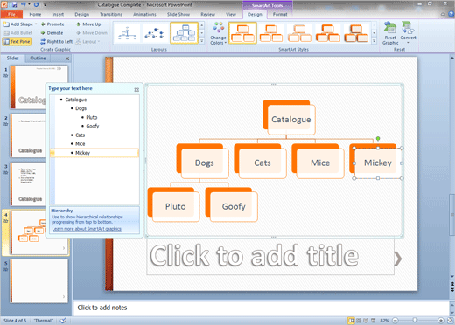Click the Promote button in Create Graphic
Viewport: 455px width, 325px height.
(x=52, y=24)
